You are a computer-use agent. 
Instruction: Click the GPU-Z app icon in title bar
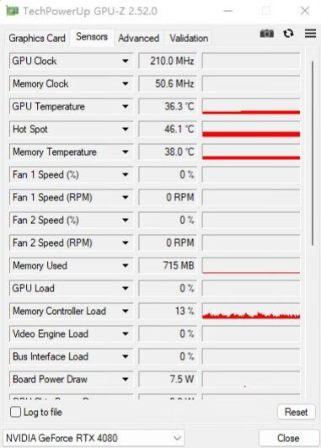click(13, 11)
